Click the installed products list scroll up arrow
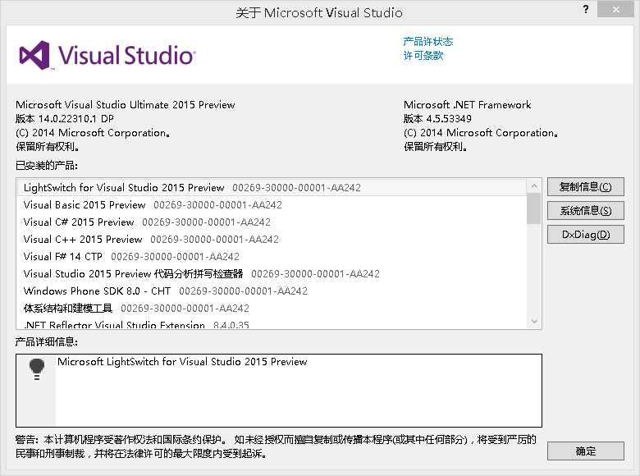Image resolution: width=640 pixels, height=476 pixels. click(534, 186)
